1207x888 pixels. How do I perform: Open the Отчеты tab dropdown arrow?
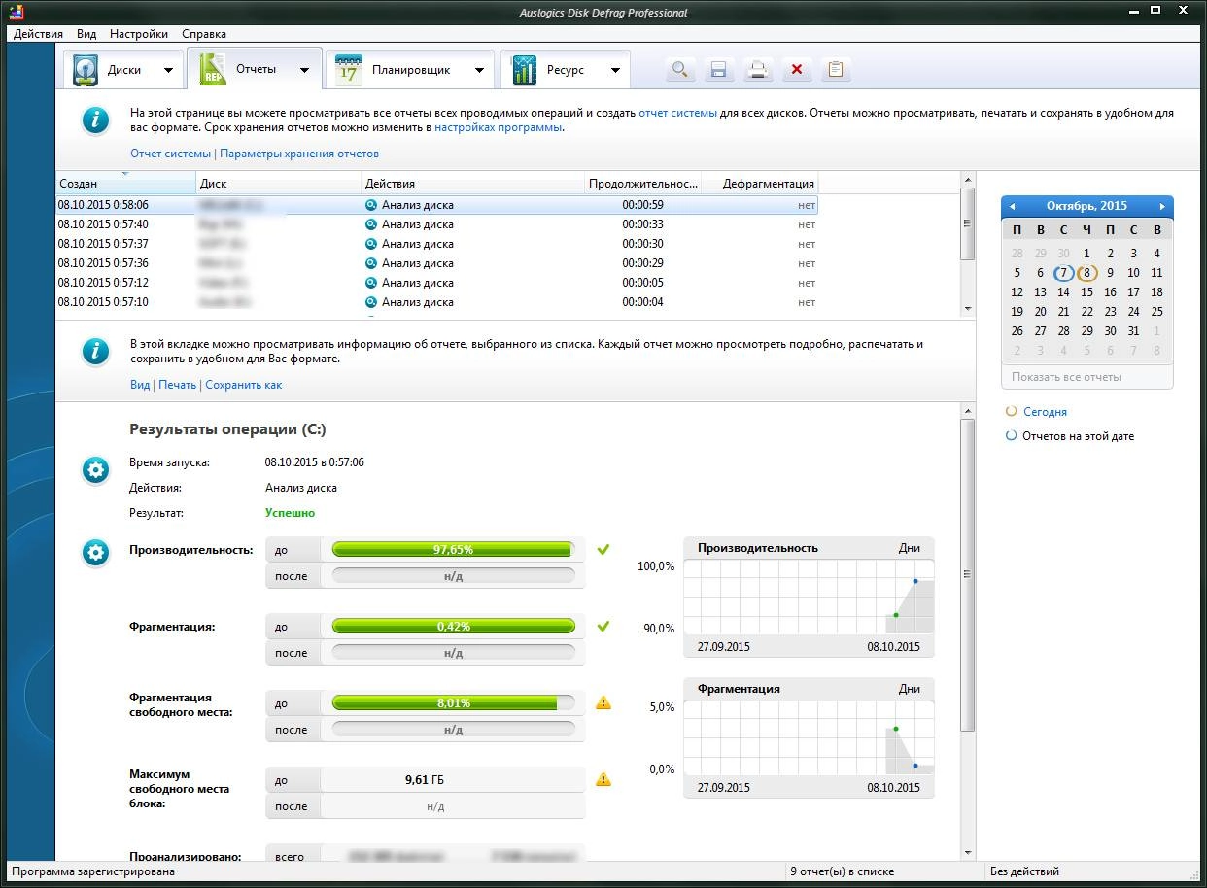tap(304, 71)
